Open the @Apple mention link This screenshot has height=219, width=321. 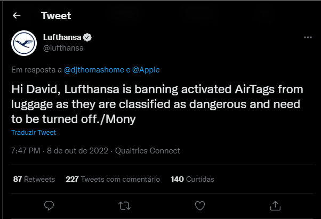click(146, 70)
